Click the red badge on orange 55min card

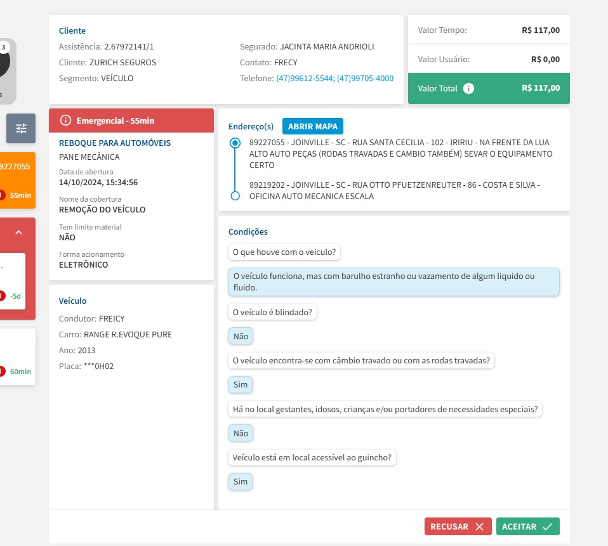click(x=2, y=195)
